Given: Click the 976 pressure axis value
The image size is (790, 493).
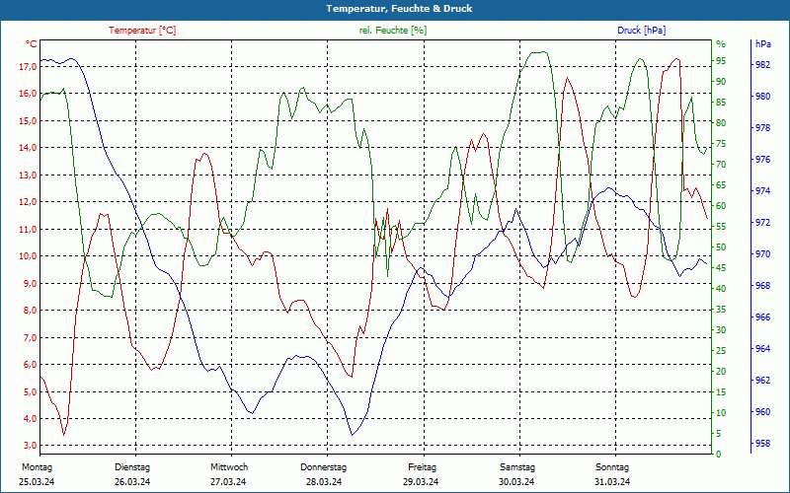Looking at the screenshot, I should pos(762,160).
